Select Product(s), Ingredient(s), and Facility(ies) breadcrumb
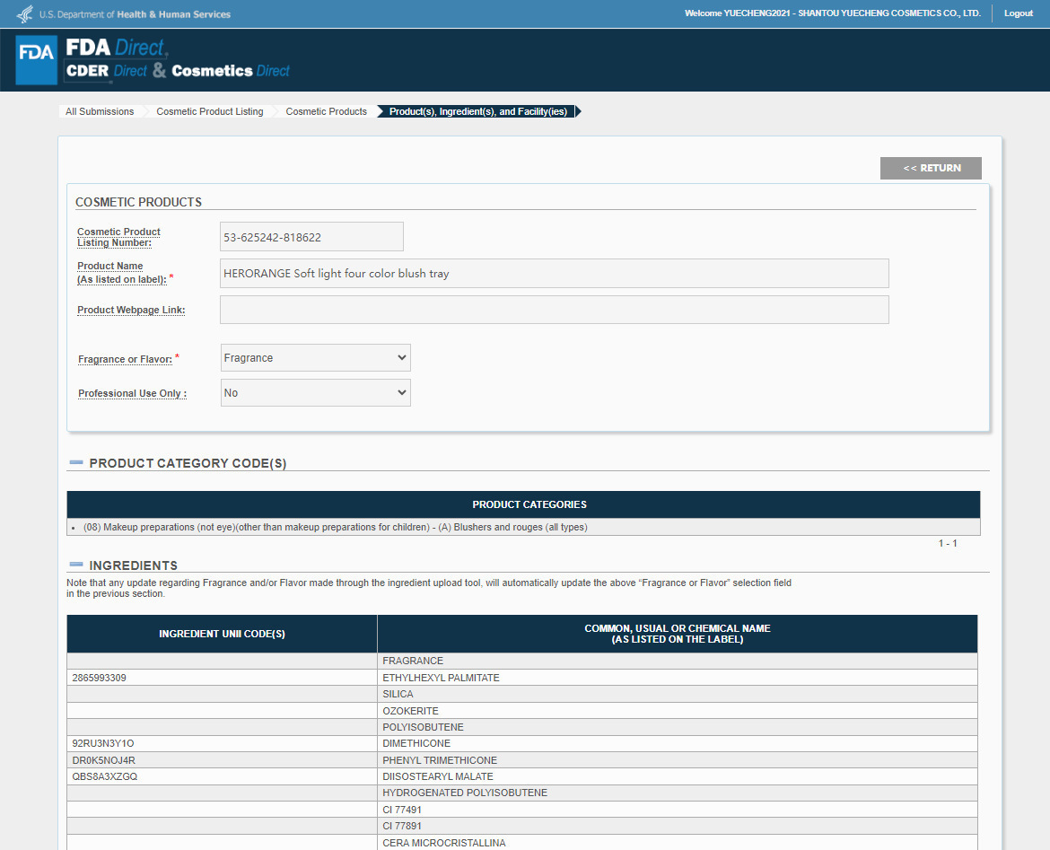1050x850 pixels. click(x=478, y=111)
